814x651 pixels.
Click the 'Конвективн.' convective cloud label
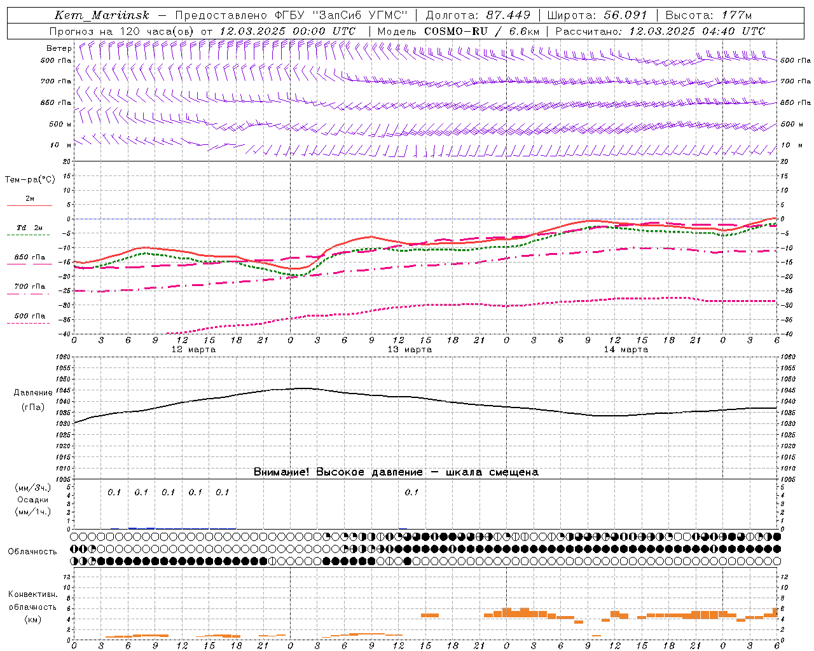click(x=33, y=594)
